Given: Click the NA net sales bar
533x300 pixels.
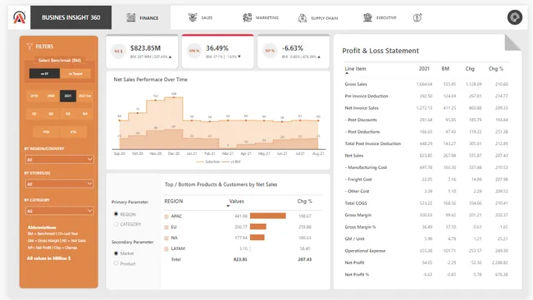Looking at the screenshot, I should click(257, 238).
